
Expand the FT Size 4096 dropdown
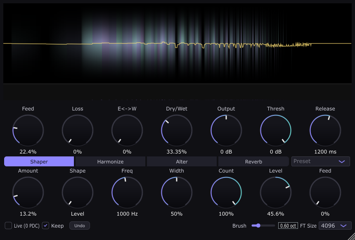click(x=335, y=226)
